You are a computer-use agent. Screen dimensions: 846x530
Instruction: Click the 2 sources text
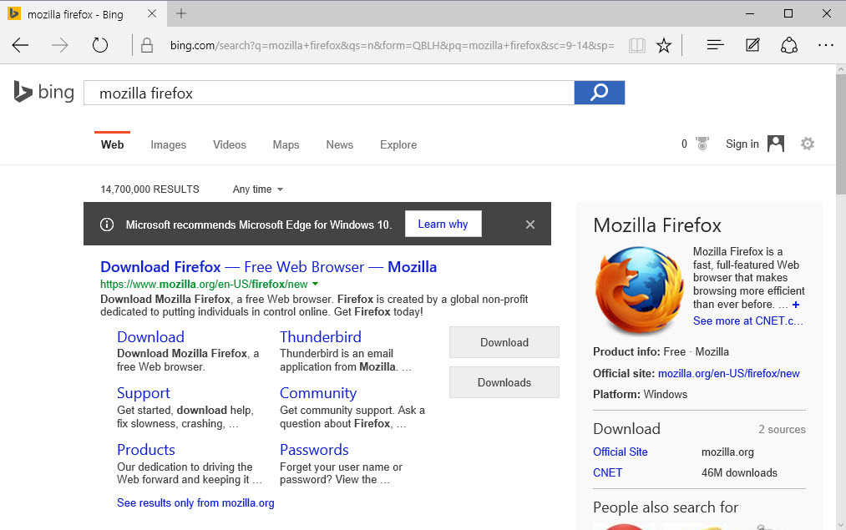click(782, 430)
